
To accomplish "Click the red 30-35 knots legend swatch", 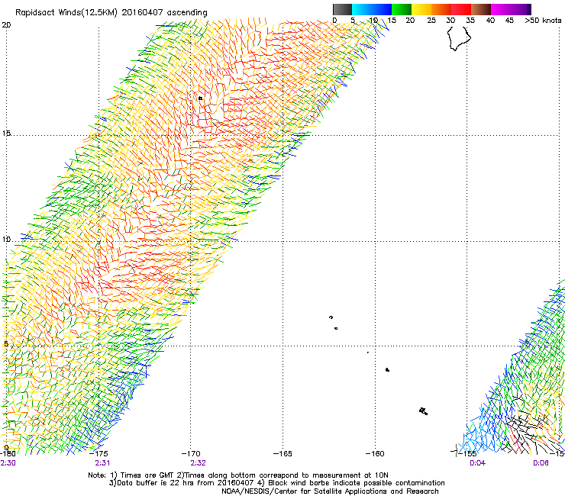I will [461, 9].
